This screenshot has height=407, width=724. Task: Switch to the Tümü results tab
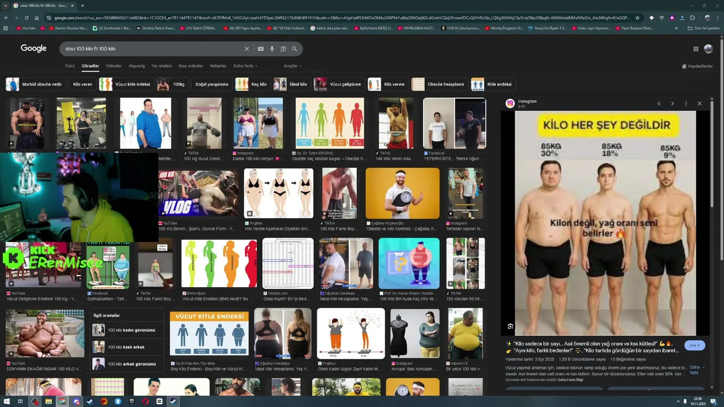[x=70, y=66]
